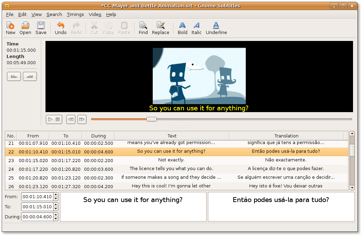
Task: Open a subtitle file from toolbar
Action: tap(25, 28)
